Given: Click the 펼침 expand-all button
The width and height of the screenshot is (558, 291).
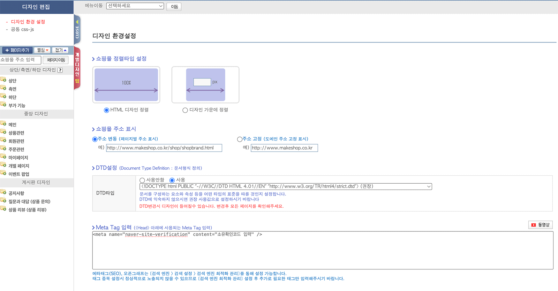Looking at the screenshot, I should click(x=43, y=50).
